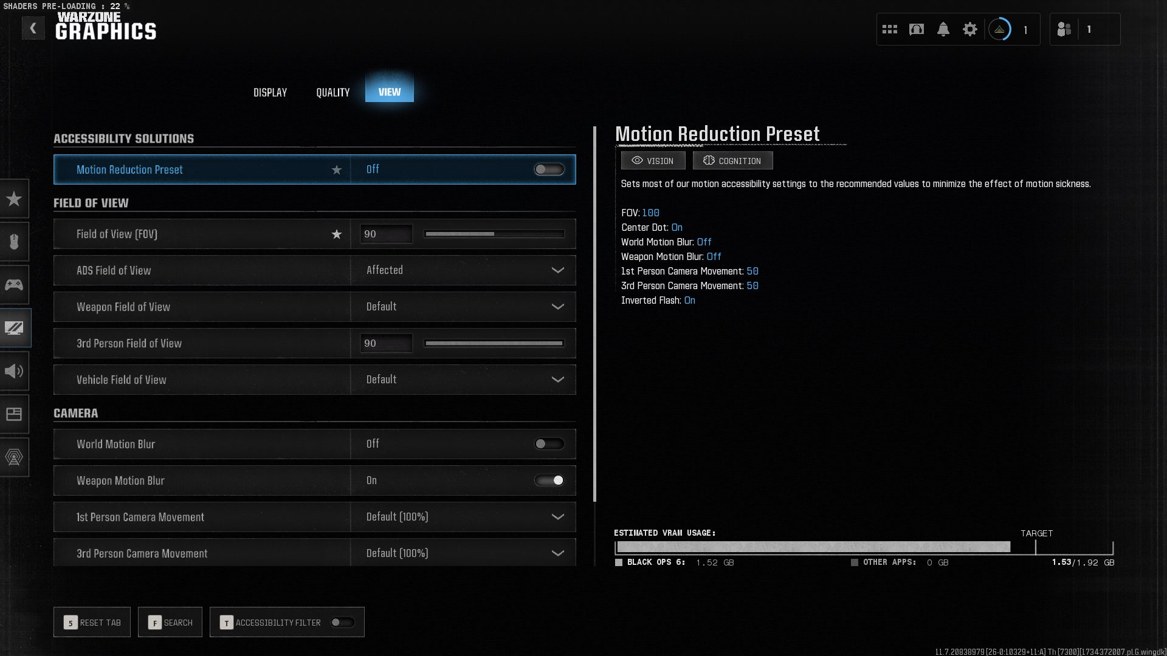Open Controller settings sidebar icon

tap(14, 285)
